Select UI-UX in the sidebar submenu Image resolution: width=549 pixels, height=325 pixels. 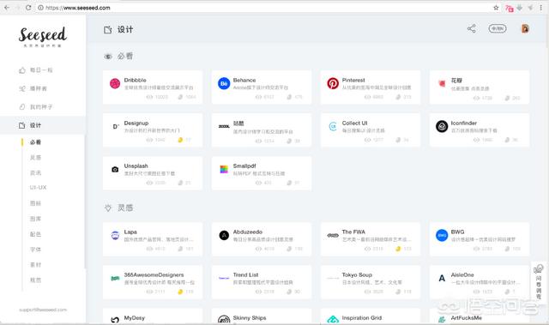coord(38,188)
